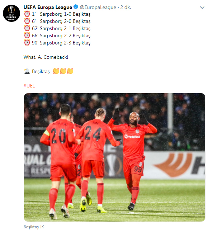
Task: Click the Beşiktaş JK photo caption
Action: click(x=34, y=227)
